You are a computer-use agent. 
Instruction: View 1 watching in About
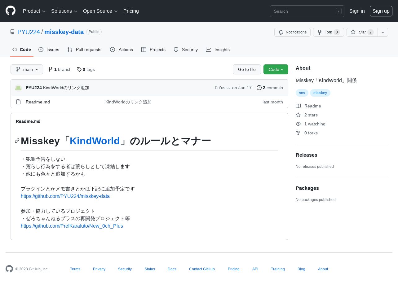click(311, 124)
